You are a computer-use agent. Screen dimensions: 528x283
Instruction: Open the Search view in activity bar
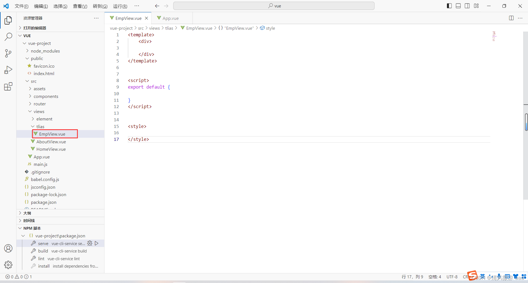click(8, 37)
